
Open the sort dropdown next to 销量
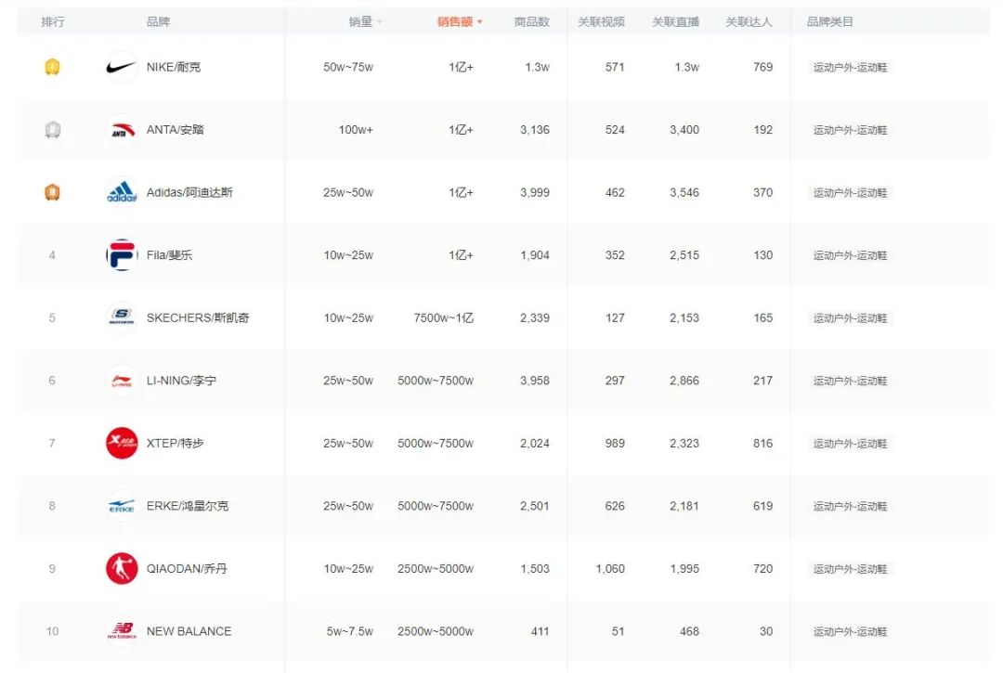pos(378,20)
